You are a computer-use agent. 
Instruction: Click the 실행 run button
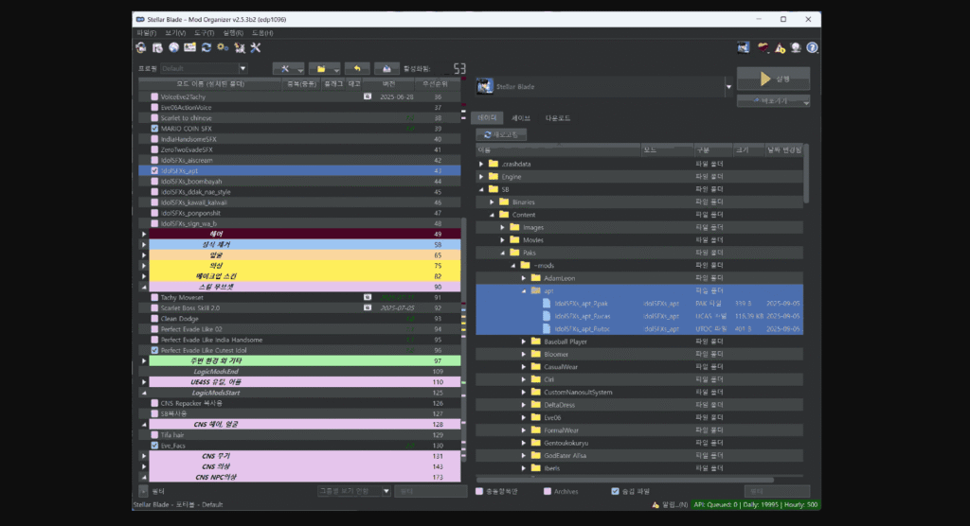[773, 78]
